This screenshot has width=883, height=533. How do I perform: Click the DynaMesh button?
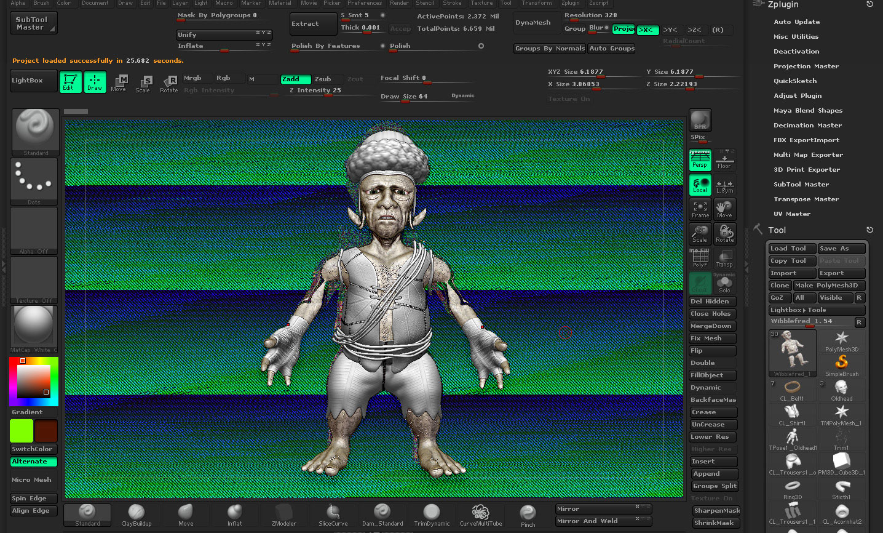[x=537, y=23]
